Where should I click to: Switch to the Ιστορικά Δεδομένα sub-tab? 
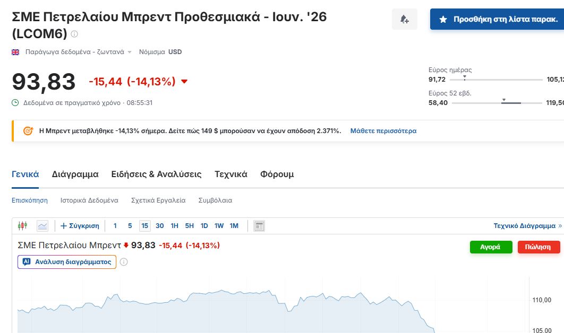(x=89, y=200)
